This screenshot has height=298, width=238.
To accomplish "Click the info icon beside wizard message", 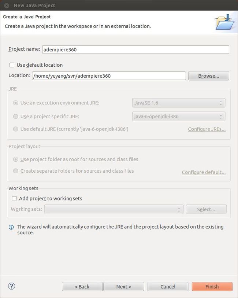I will tap(11, 227).
